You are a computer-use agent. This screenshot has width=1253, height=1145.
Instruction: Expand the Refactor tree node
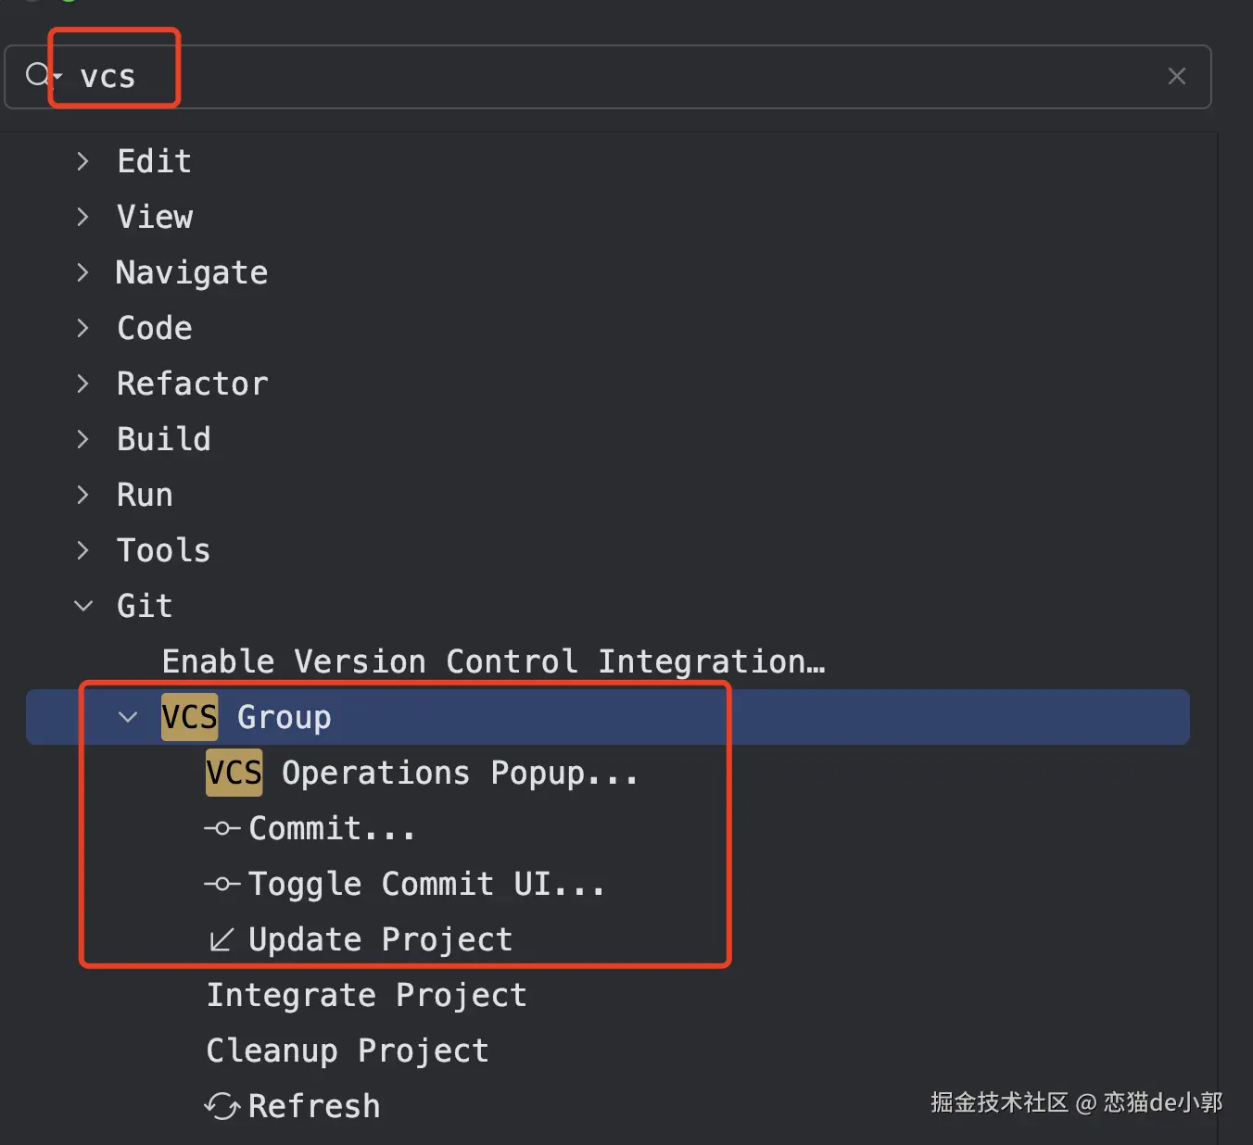(x=83, y=384)
